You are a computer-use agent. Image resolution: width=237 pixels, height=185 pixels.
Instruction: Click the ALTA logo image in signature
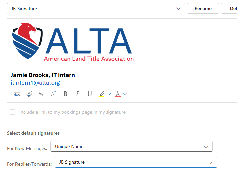point(73,42)
